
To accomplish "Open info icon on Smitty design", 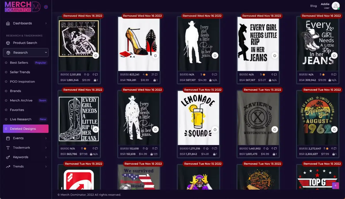I will [96, 56].
